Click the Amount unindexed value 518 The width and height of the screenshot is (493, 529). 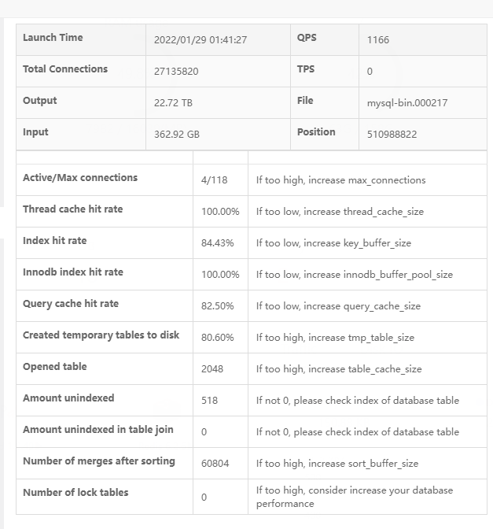209,400
